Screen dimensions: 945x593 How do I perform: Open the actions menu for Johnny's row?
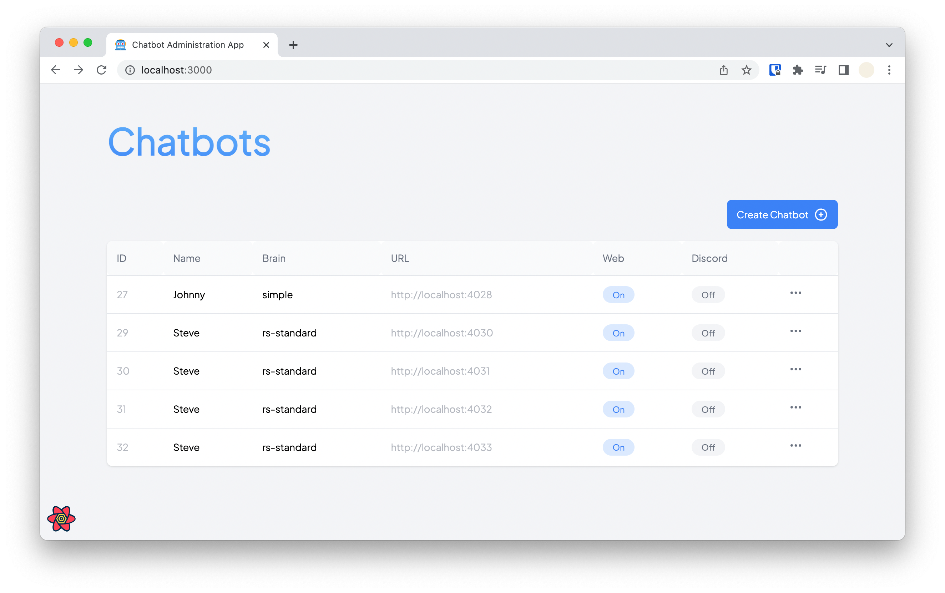795,293
